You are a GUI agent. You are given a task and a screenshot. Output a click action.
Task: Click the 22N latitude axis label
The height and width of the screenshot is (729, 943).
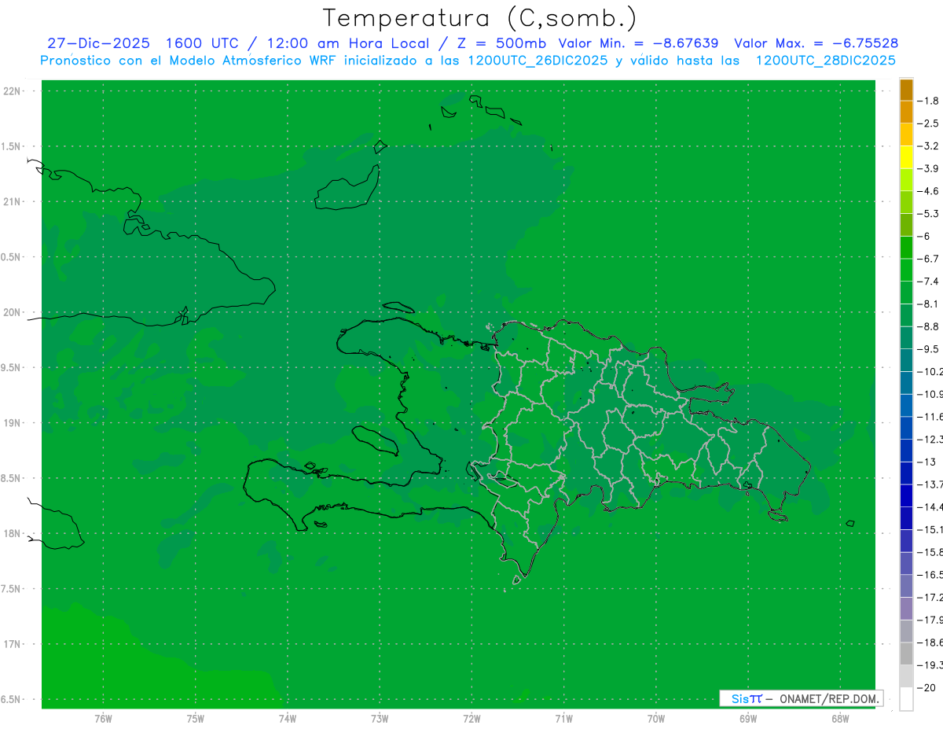click(x=13, y=91)
